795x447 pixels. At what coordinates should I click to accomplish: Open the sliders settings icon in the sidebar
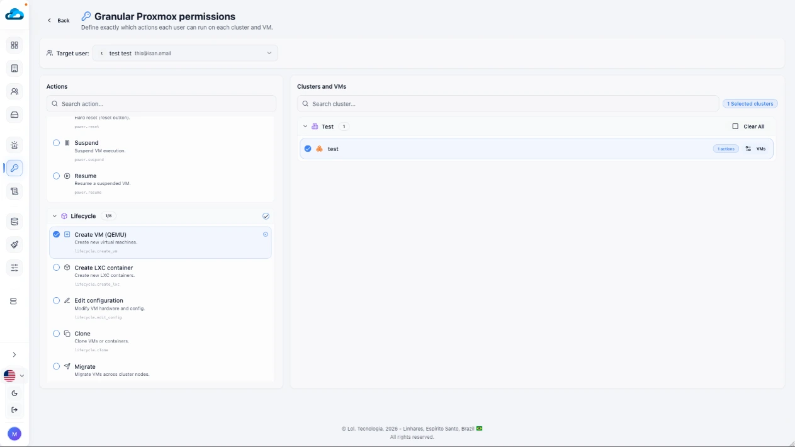[x=14, y=268]
